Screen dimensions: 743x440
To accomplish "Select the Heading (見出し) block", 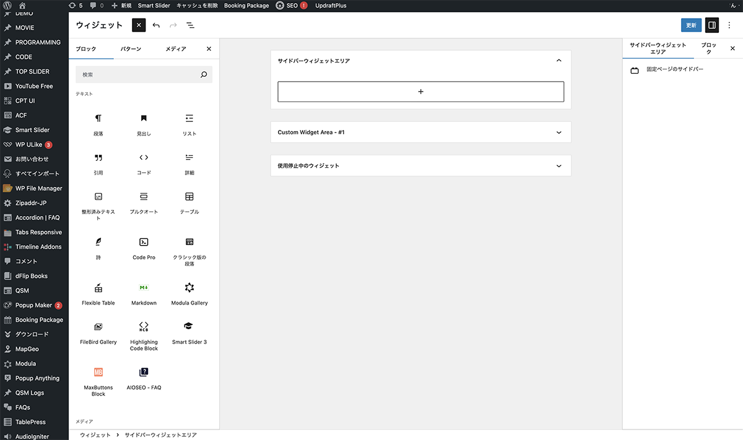I will (x=144, y=124).
